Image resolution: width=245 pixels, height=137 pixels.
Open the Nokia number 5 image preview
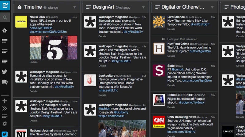pos(53,48)
